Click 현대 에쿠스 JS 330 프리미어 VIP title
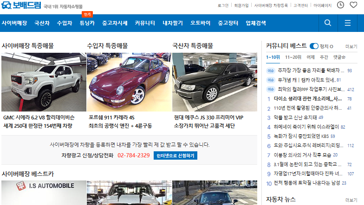The width and height of the screenshot is (364, 205). click(x=209, y=118)
